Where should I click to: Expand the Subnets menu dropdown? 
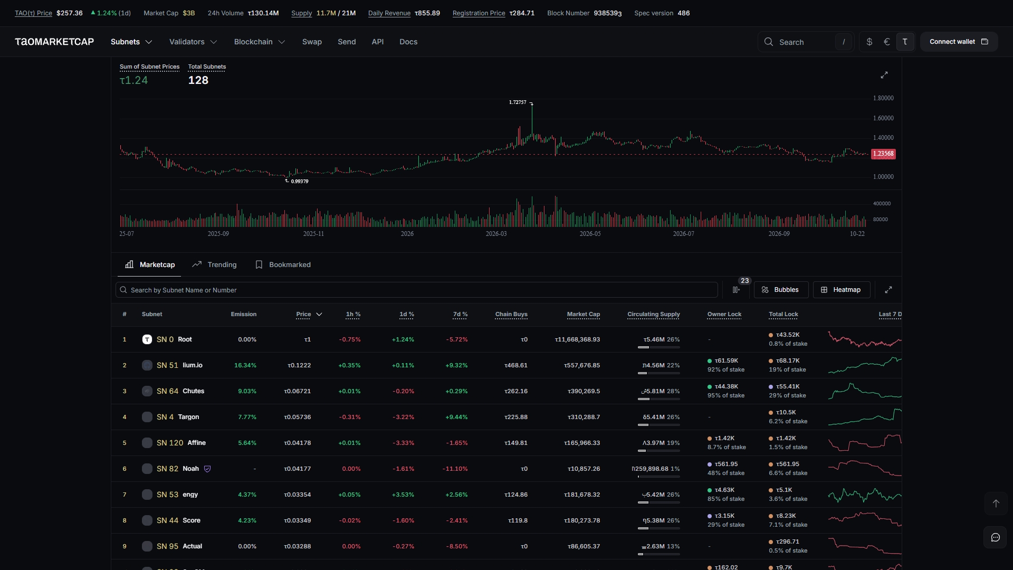(131, 42)
